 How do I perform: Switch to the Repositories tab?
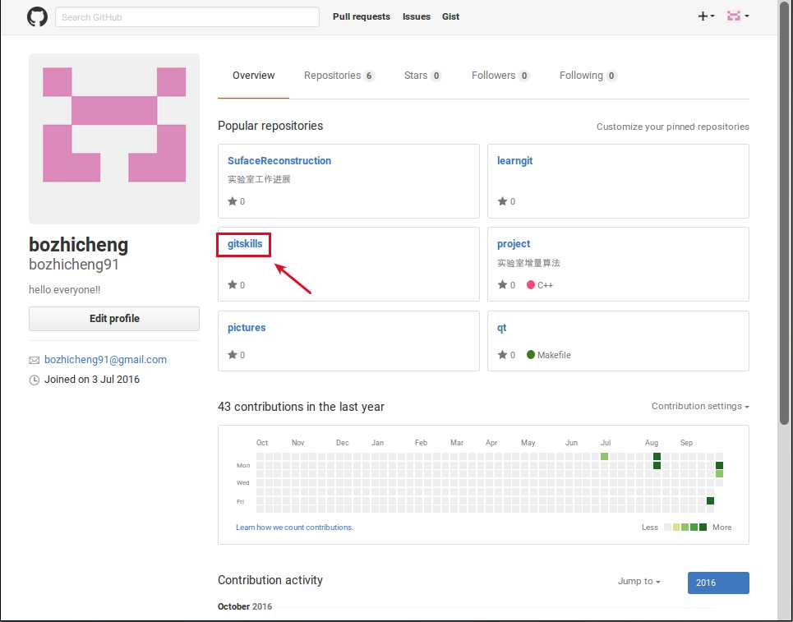339,76
